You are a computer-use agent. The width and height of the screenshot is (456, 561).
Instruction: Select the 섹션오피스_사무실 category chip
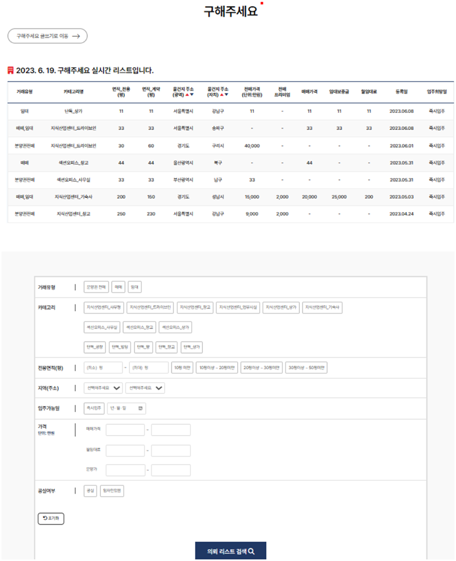pyautogui.click(x=101, y=328)
